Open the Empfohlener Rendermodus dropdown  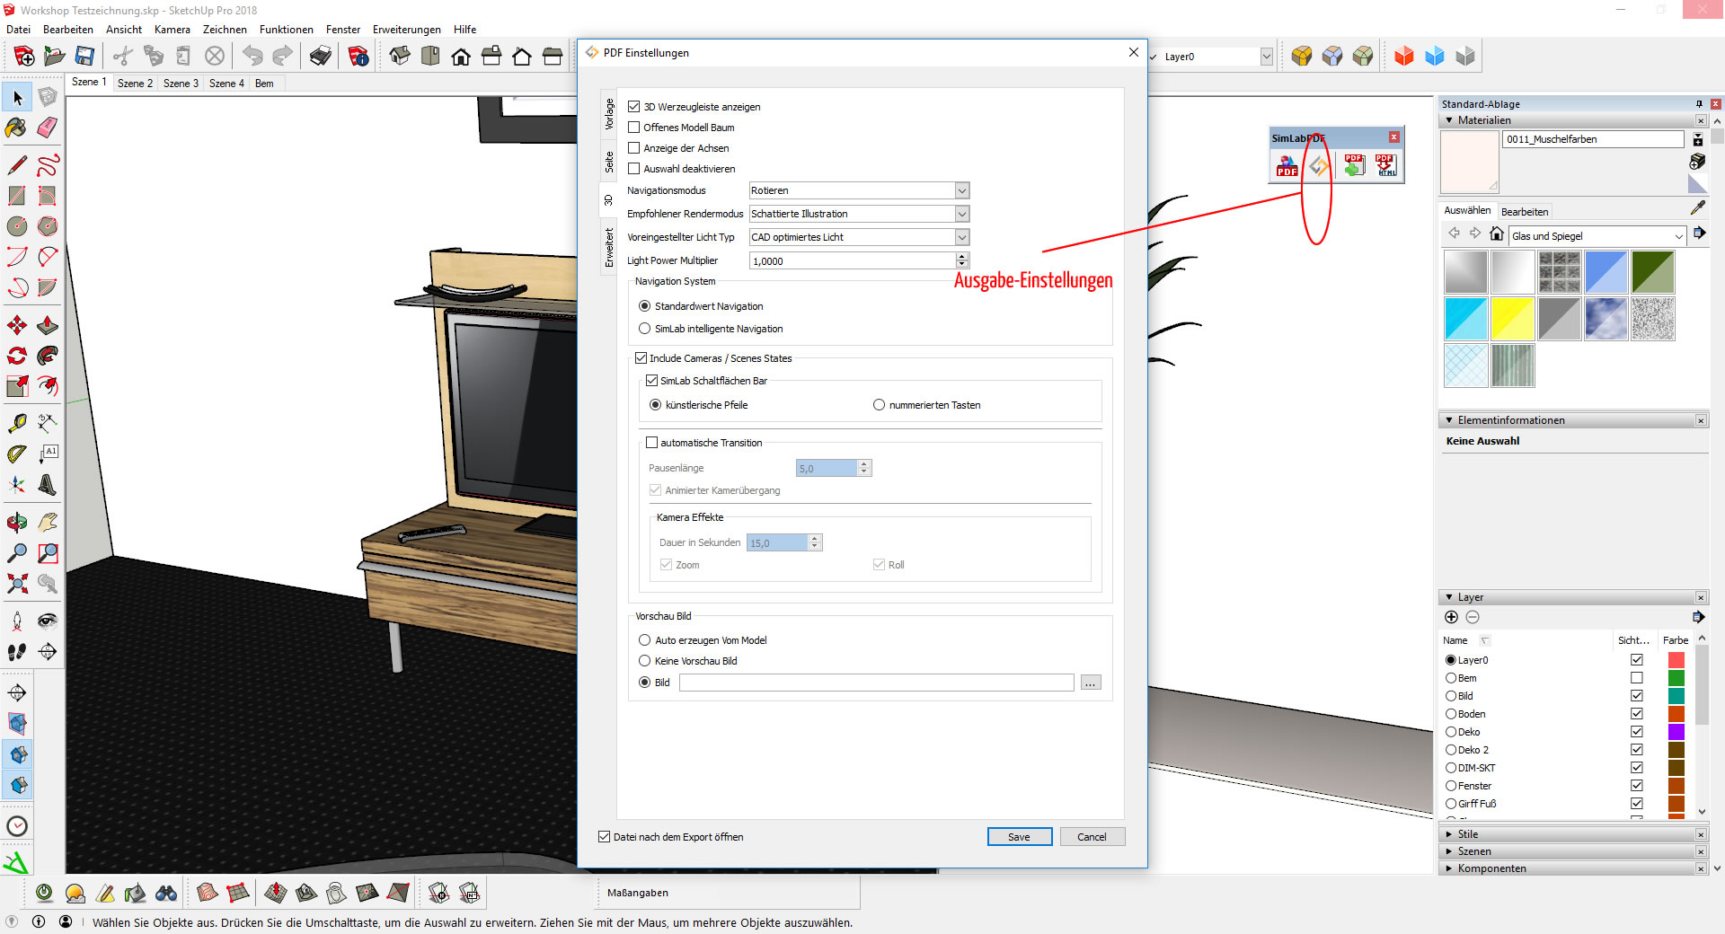[x=961, y=214]
